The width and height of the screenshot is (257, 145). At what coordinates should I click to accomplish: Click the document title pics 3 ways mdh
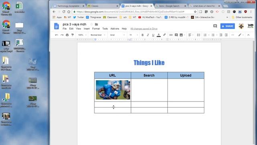74,24
